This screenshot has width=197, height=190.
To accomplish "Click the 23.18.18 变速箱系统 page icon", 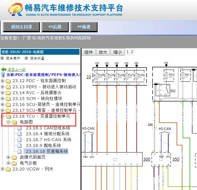I will click(20, 152).
